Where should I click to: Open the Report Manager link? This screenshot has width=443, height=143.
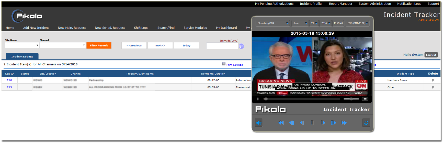(340, 4)
